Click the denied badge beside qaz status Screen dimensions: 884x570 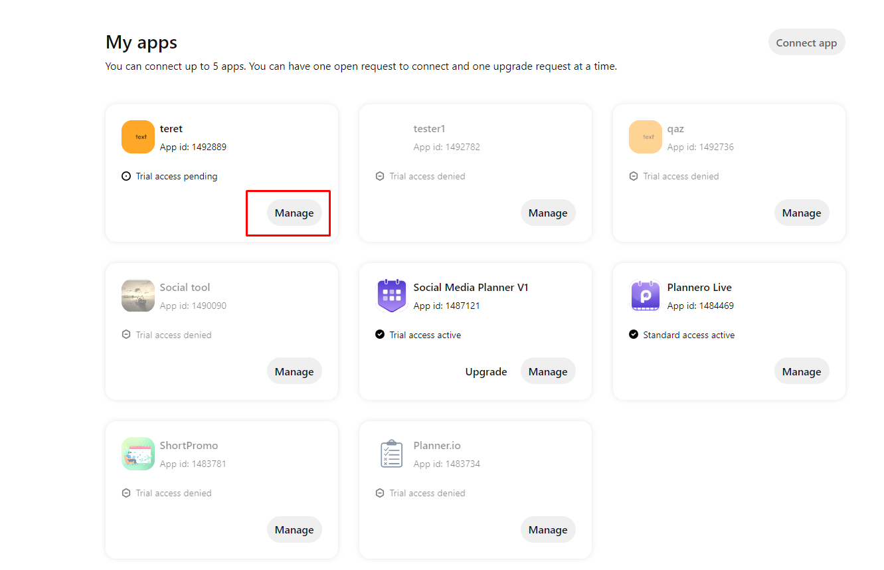click(633, 175)
